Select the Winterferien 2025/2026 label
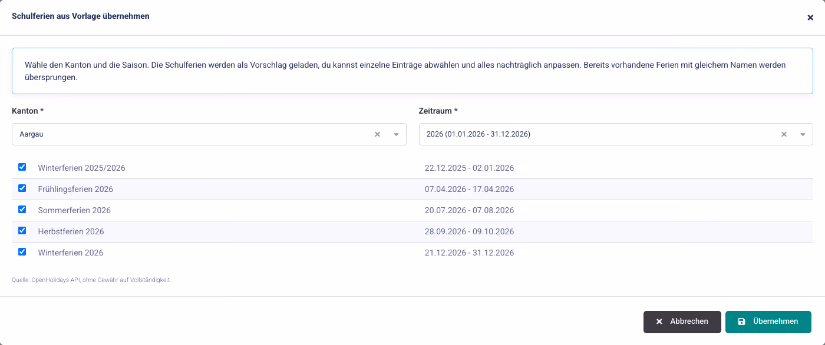The image size is (825, 345). 82,168
